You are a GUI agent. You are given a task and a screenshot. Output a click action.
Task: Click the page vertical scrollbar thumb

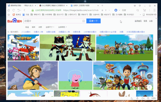[x=156, y=48]
